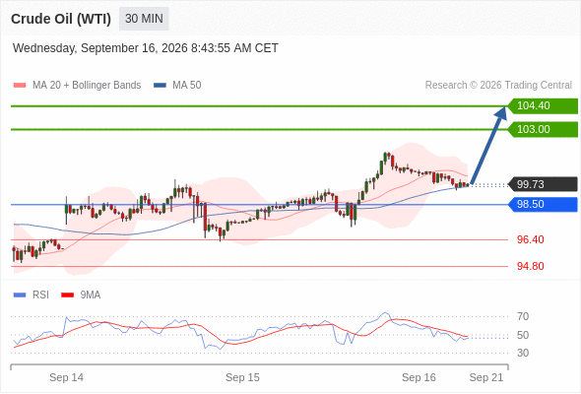Toggle the MA 50 legend label

tap(187, 86)
